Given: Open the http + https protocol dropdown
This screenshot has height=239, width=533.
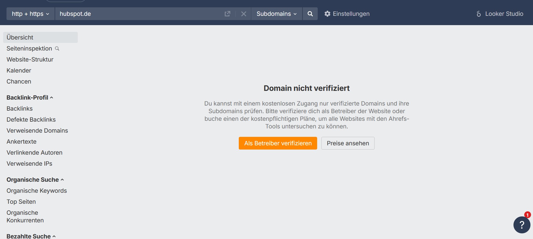Looking at the screenshot, I should 31,14.
